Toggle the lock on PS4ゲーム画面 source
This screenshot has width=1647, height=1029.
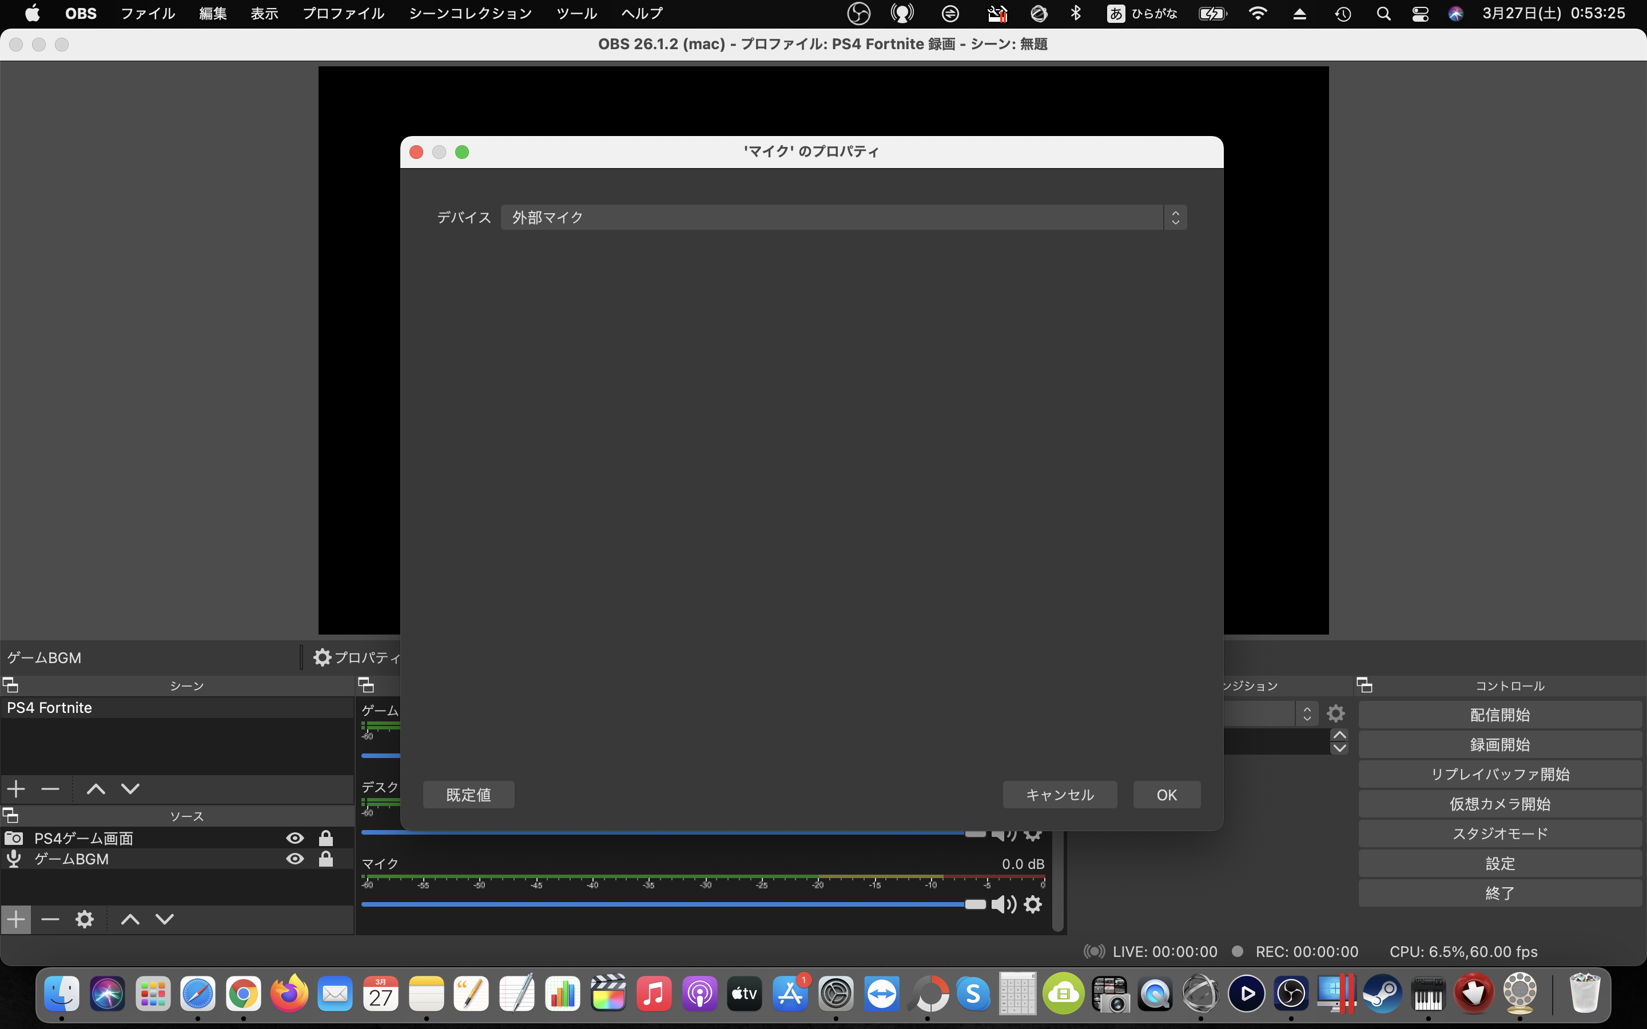(x=326, y=837)
